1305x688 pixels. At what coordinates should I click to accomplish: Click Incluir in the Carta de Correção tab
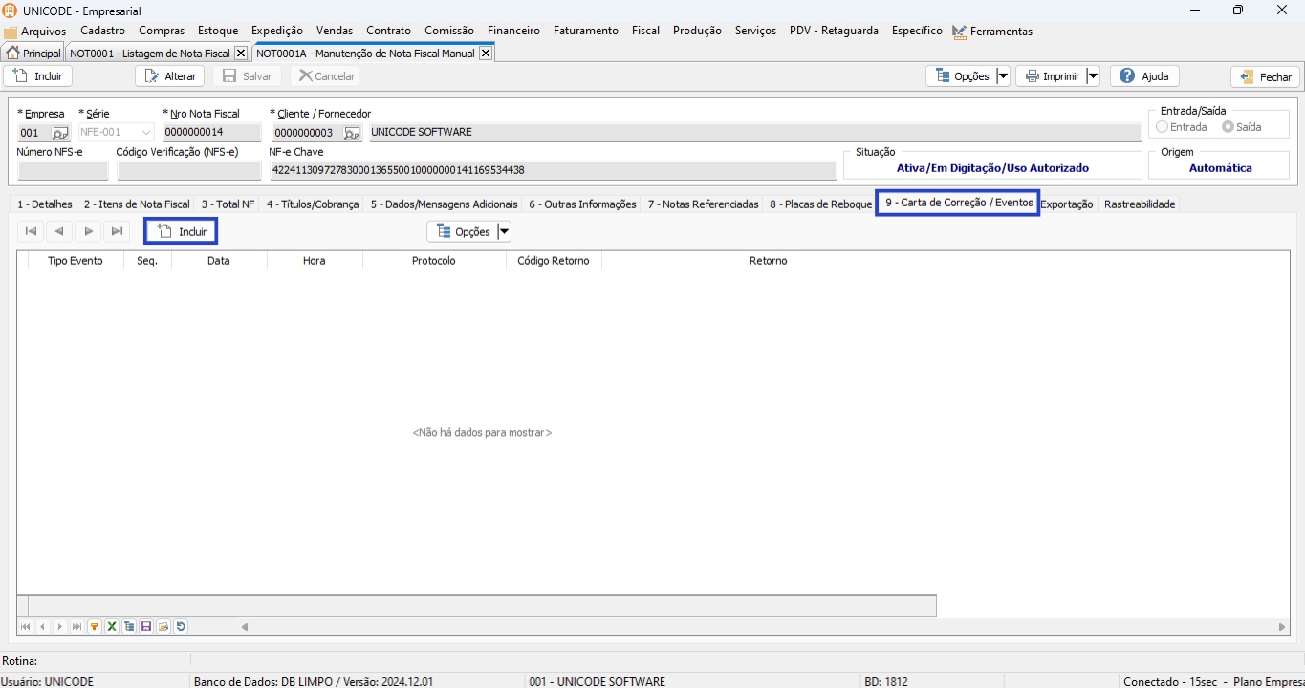(x=181, y=231)
